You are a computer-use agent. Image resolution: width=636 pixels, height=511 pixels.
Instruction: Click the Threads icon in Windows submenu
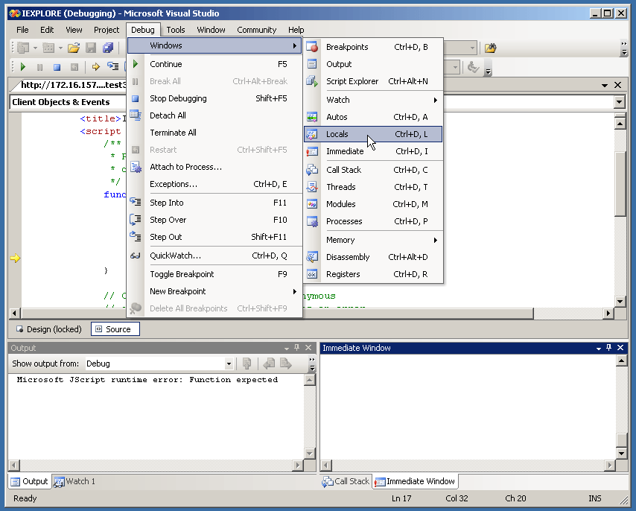point(312,187)
